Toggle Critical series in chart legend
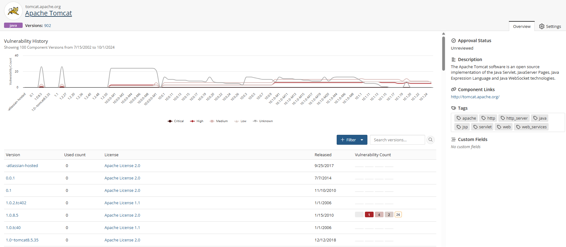 click(176, 121)
